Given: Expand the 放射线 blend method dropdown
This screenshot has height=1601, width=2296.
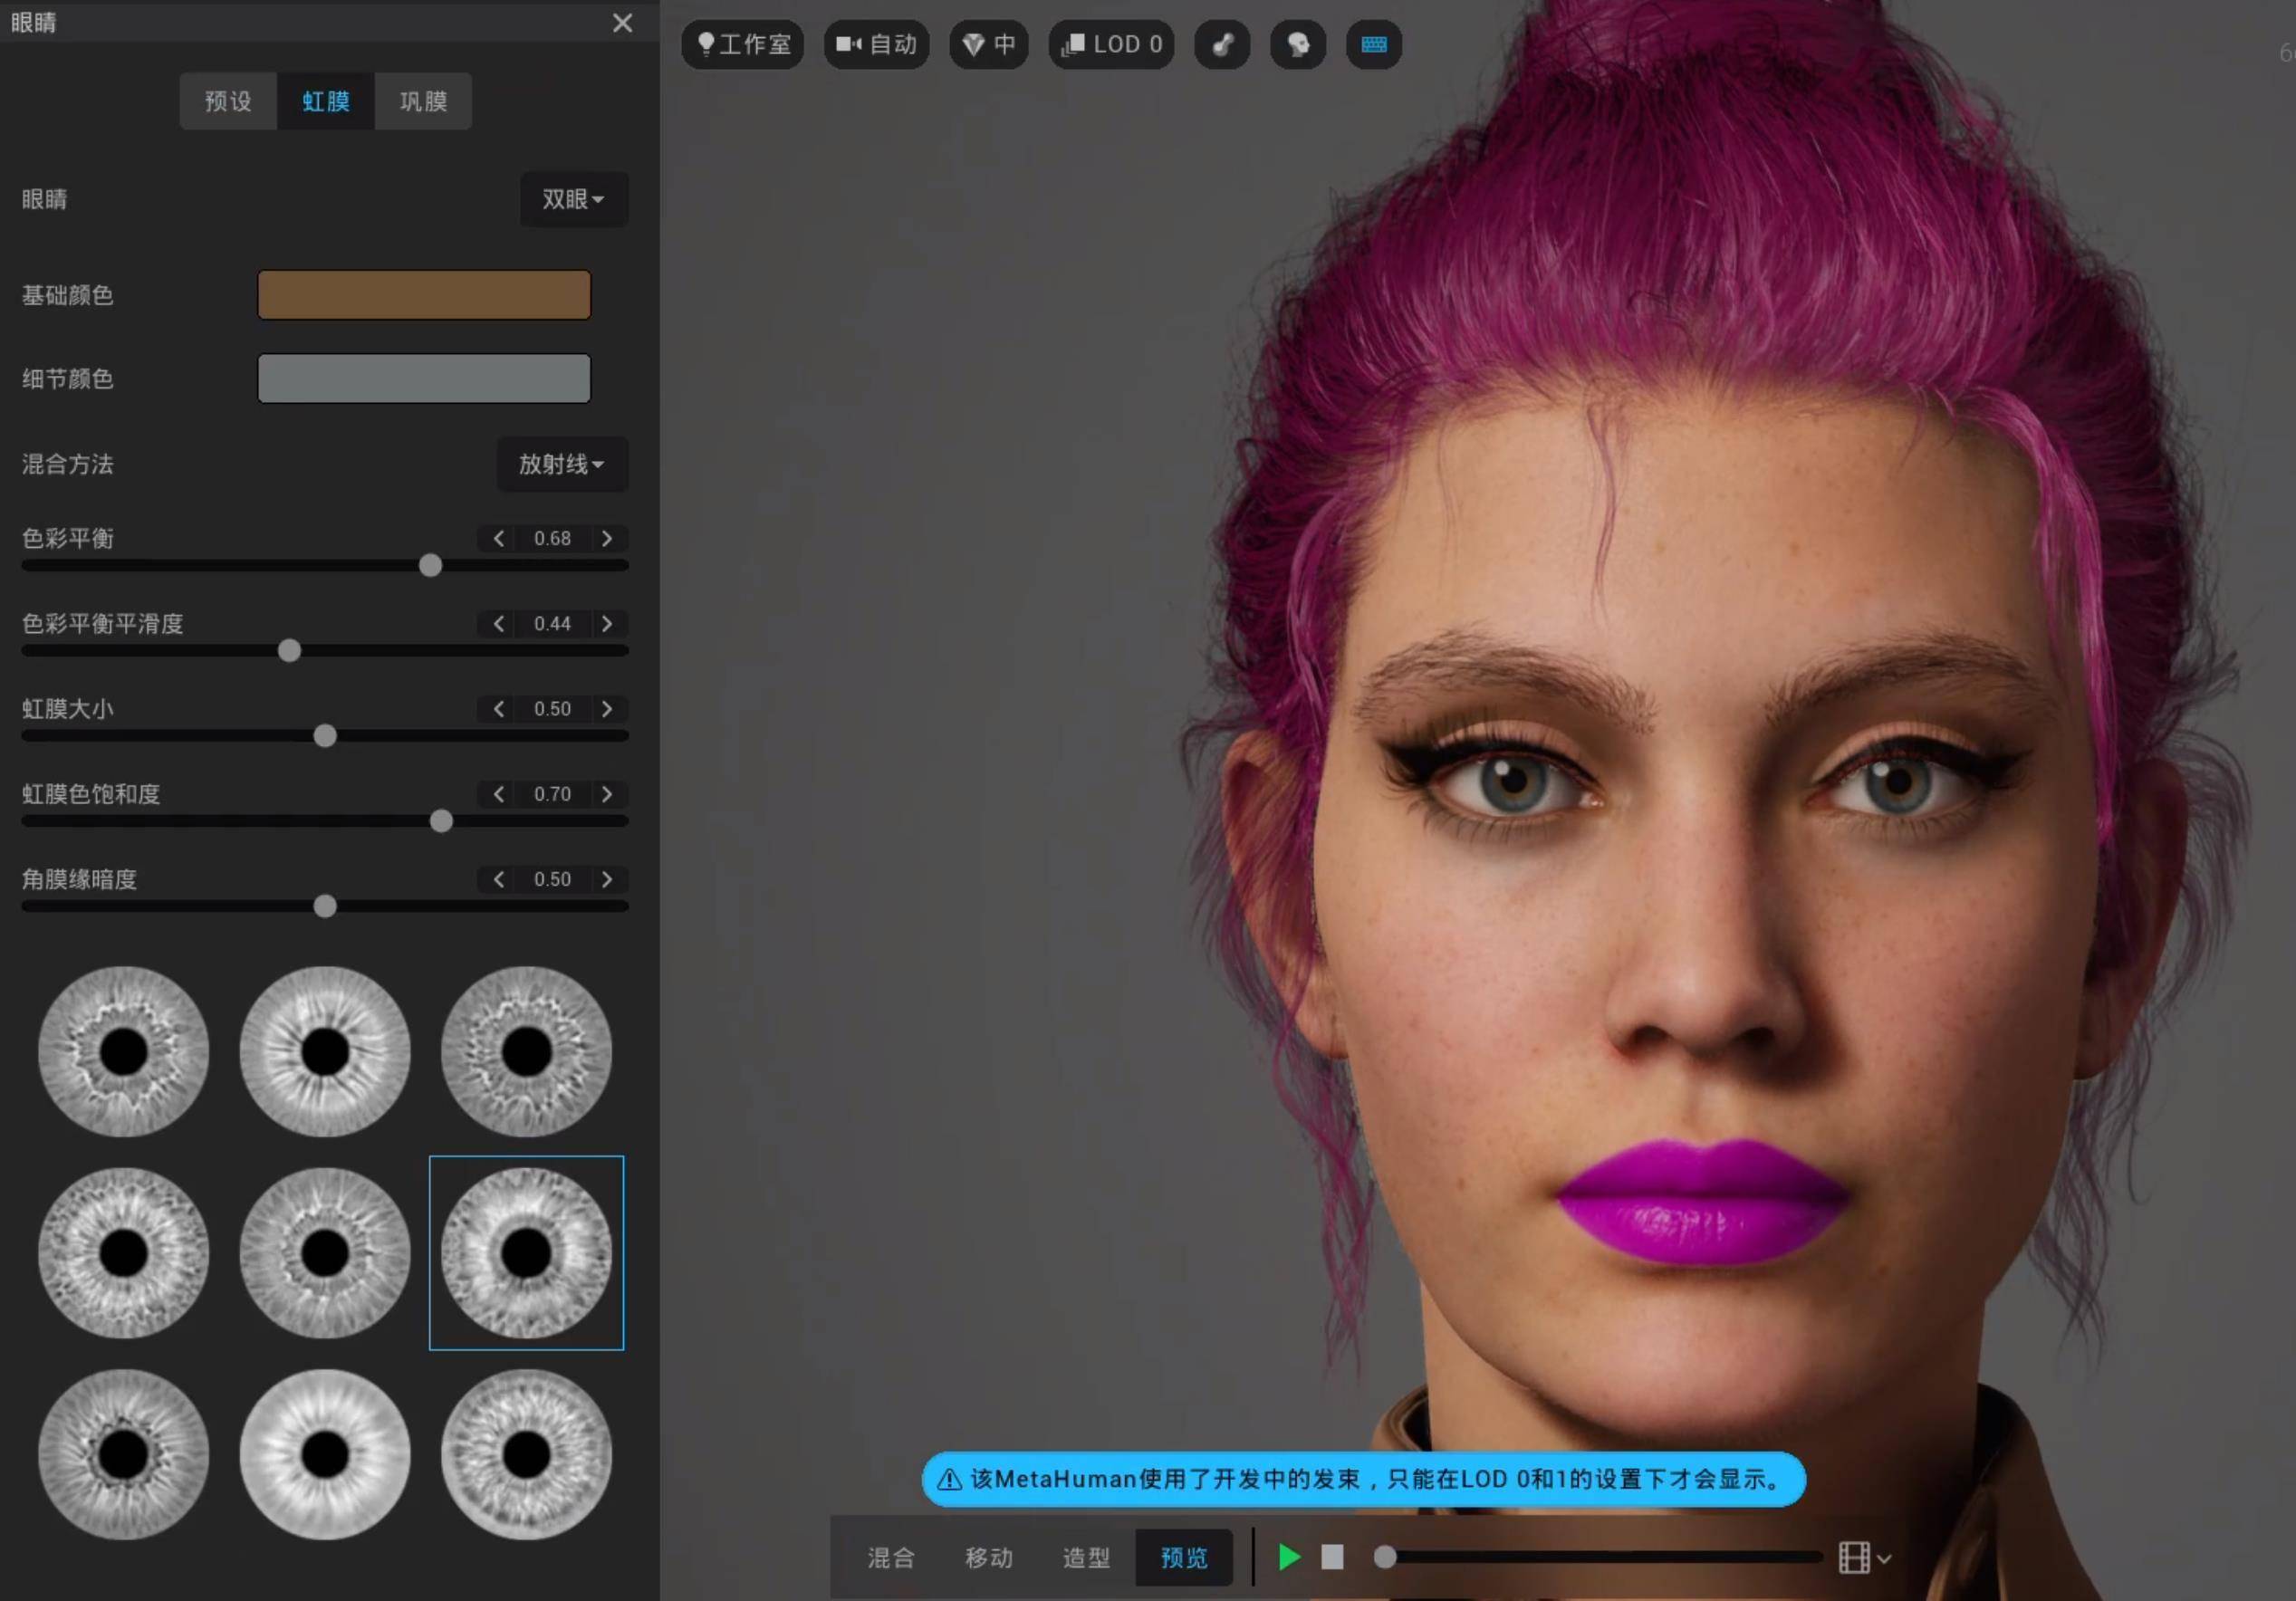Looking at the screenshot, I should [x=562, y=464].
